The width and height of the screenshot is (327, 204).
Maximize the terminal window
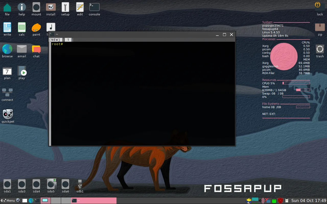tap(224, 34)
